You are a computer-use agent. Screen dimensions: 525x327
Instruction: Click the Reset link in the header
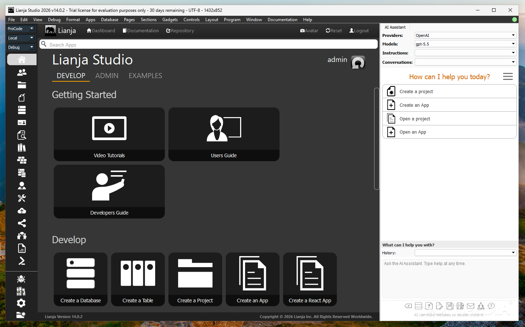(334, 31)
